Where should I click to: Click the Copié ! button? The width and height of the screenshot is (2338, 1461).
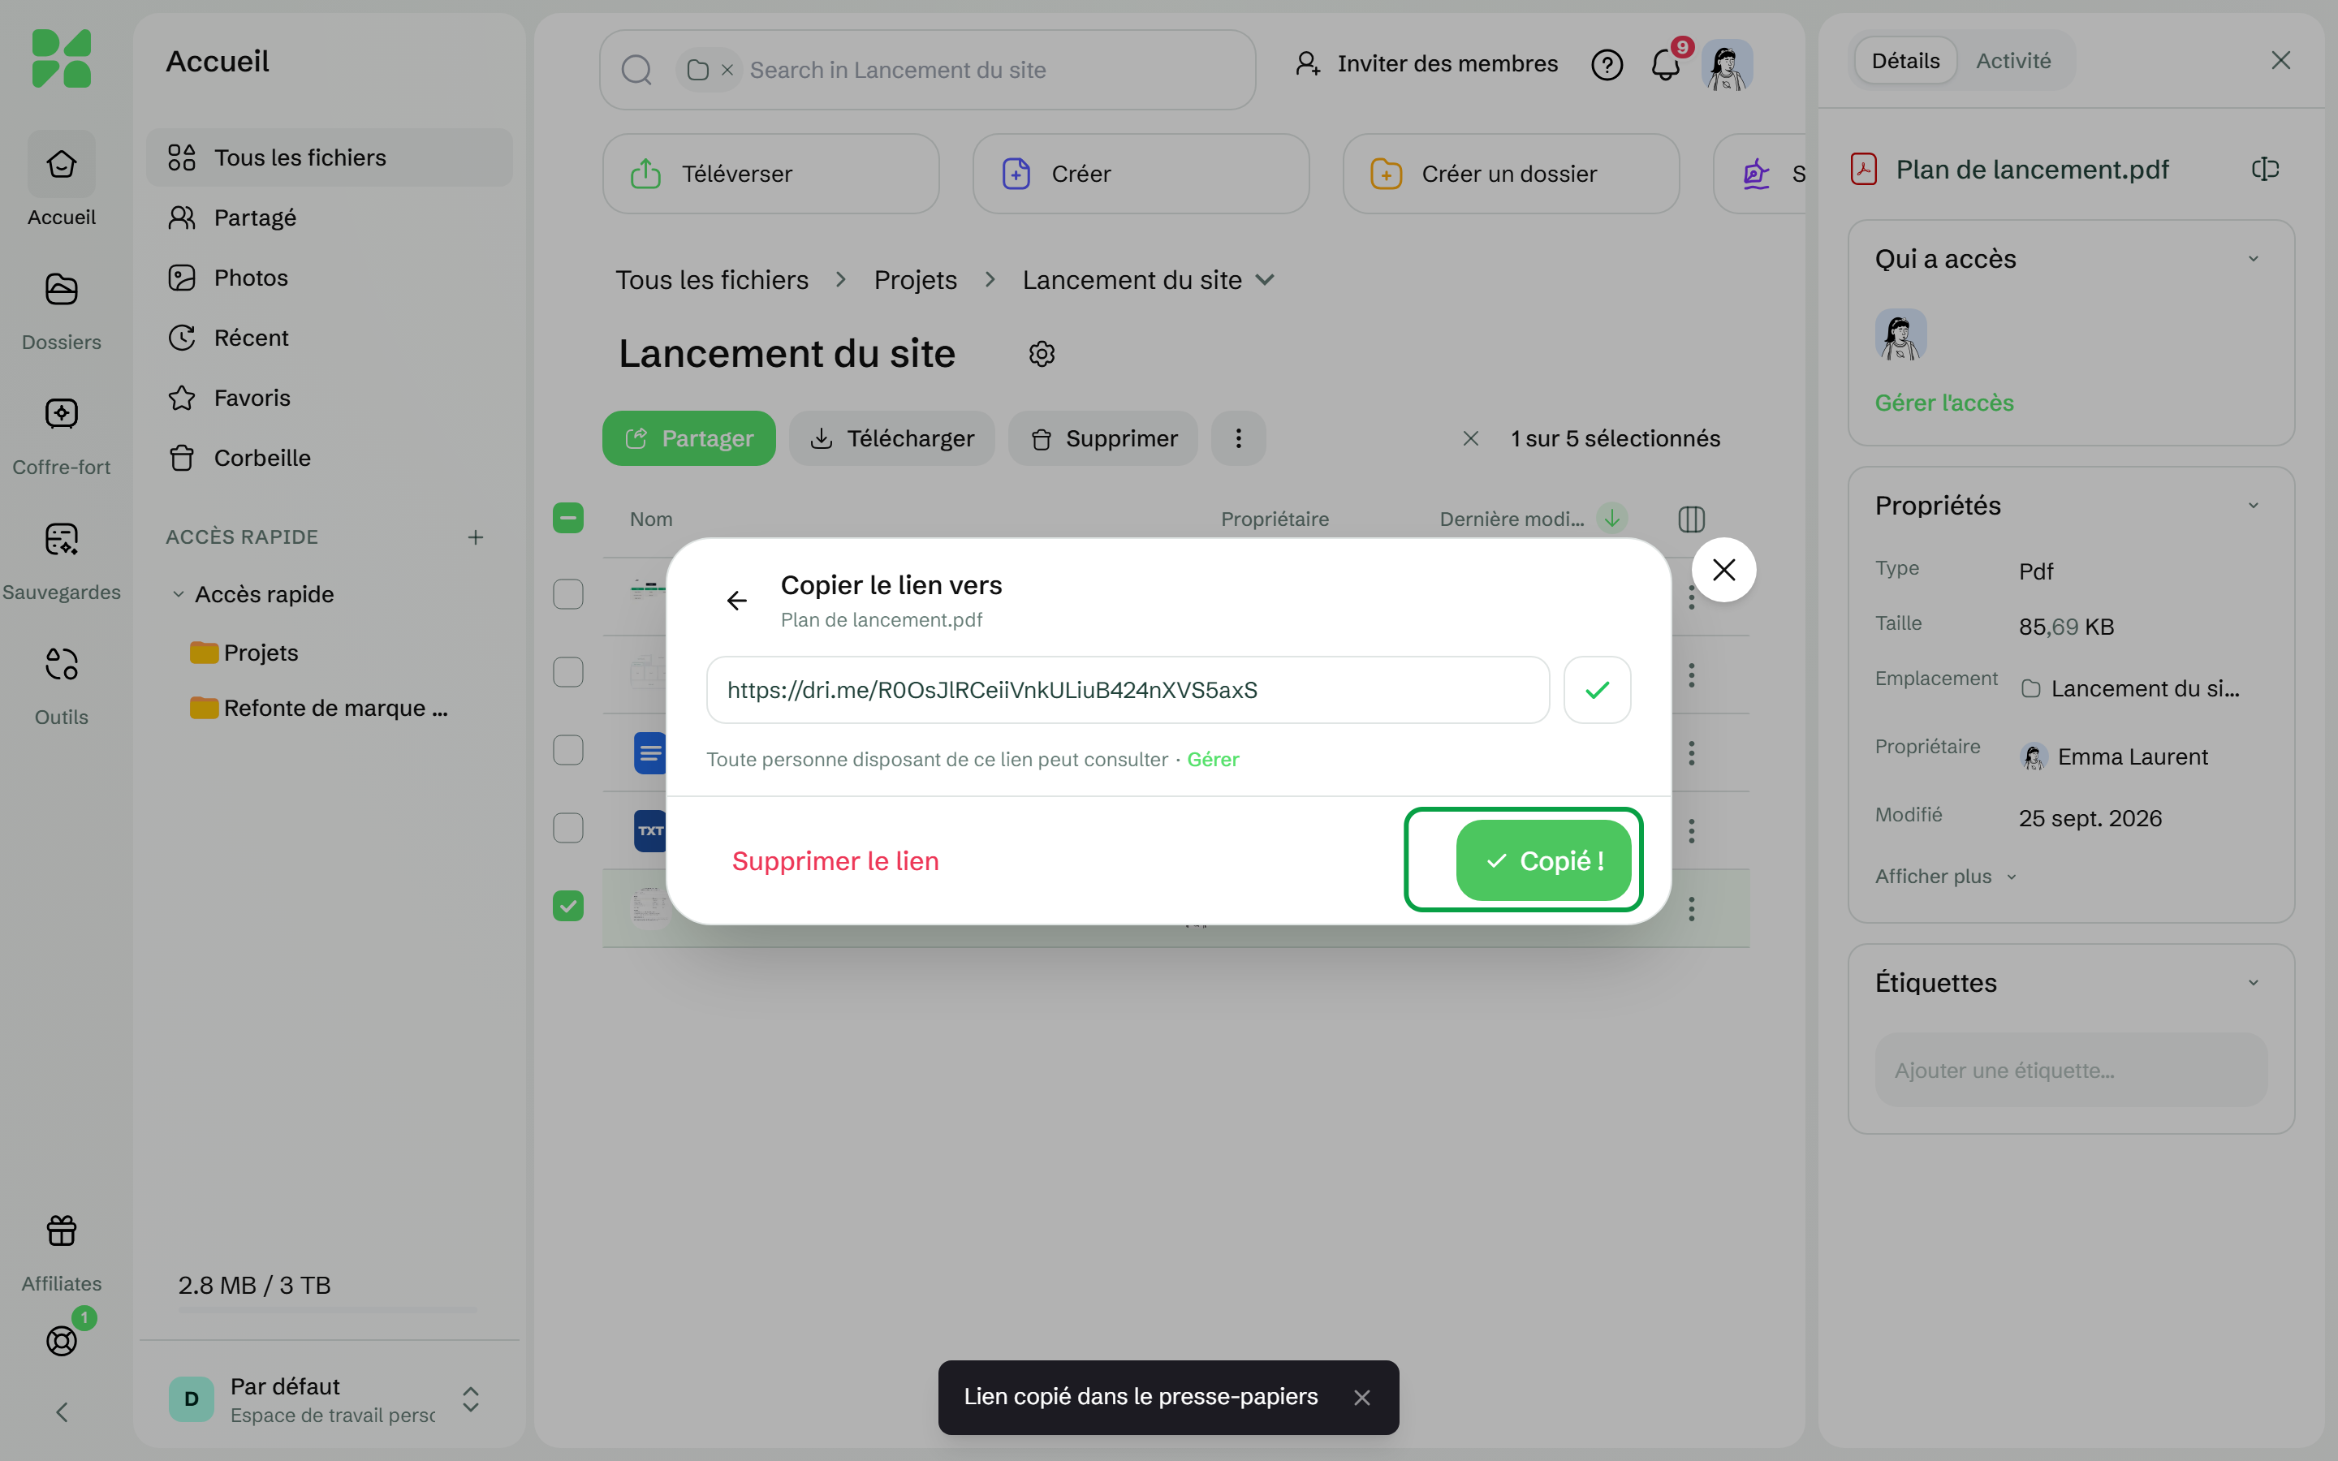[x=1543, y=860]
